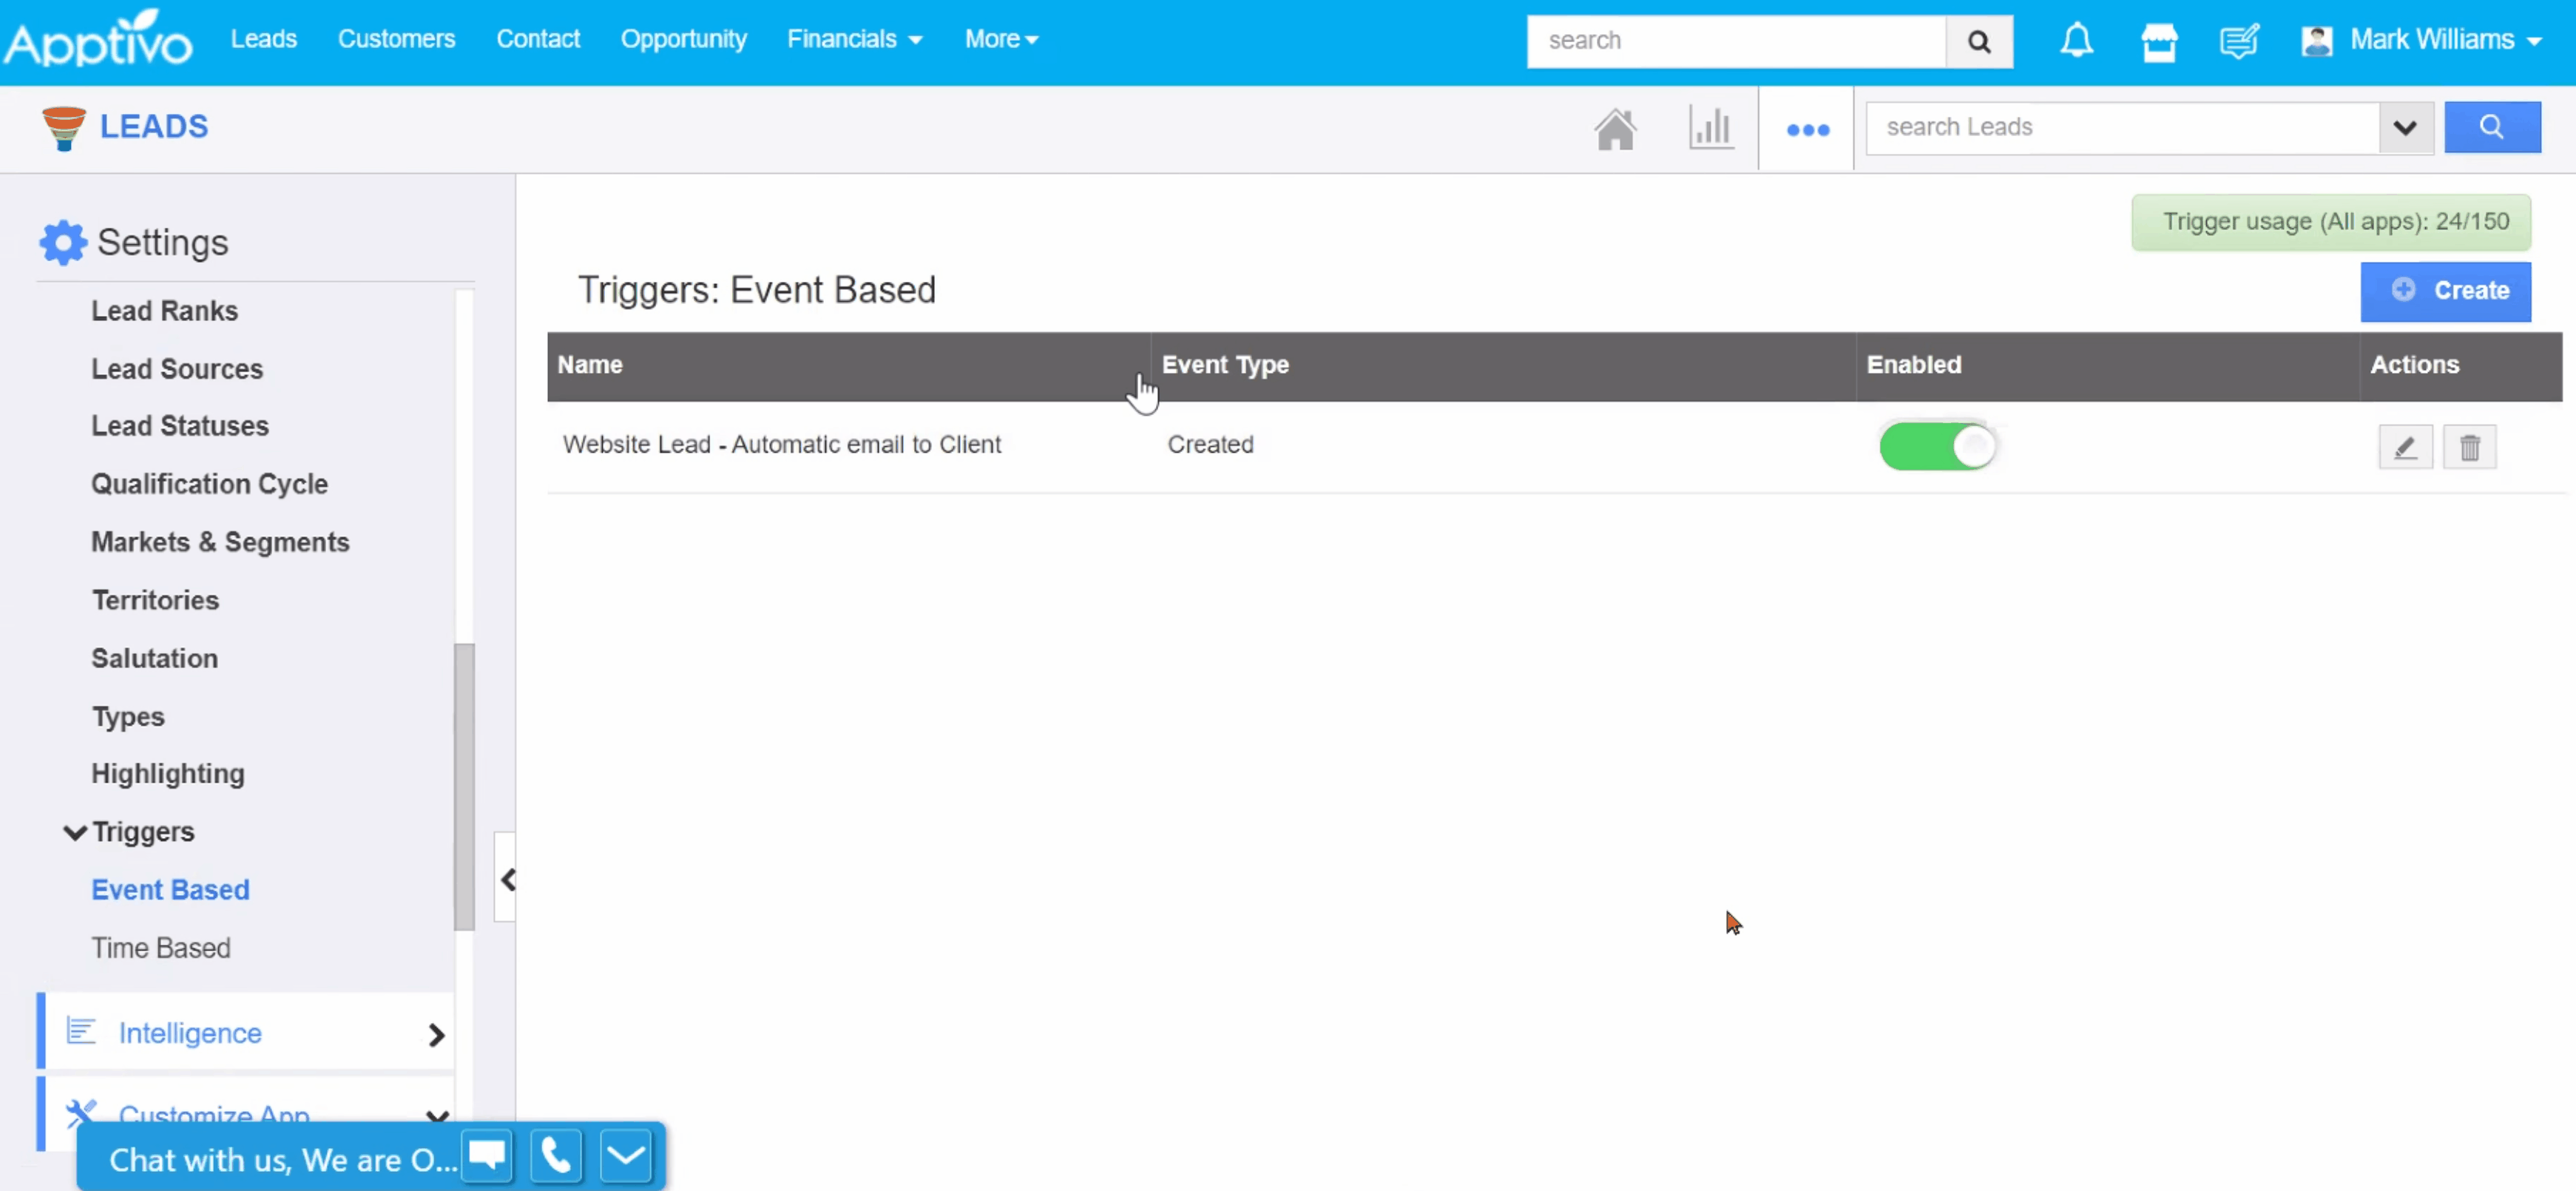Click the Create trigger button
The image size is (2576, 1191).
(x=2445, y=291)
